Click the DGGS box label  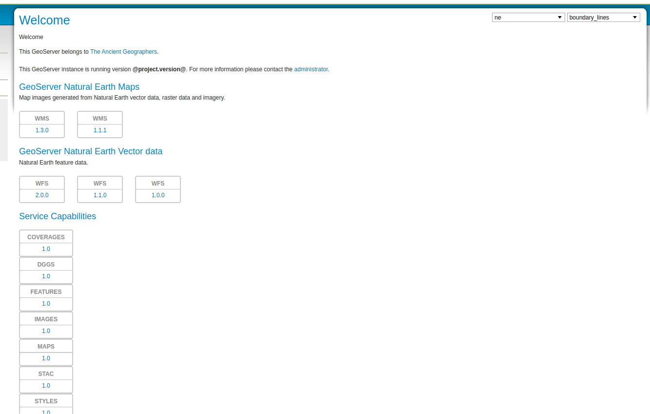tap(46, 265)
